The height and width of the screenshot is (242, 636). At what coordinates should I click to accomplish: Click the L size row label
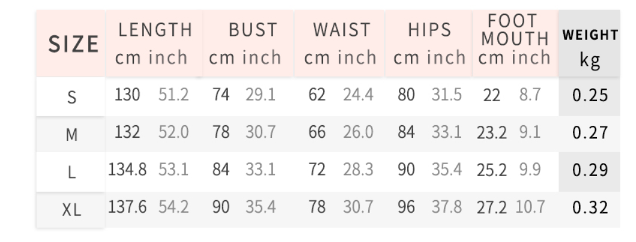point(71,173)
